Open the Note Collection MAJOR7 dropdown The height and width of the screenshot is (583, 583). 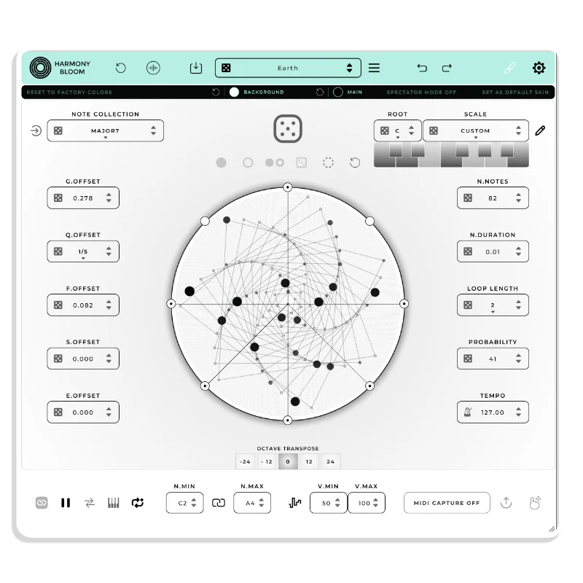click(x=105, y=131)
